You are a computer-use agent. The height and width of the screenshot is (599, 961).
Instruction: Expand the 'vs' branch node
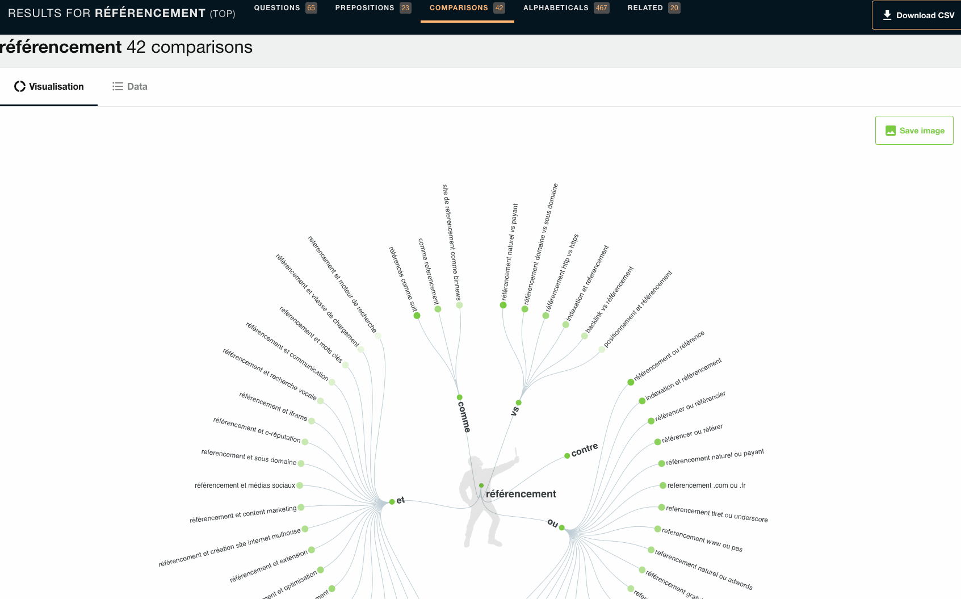[x=518, y=403]
